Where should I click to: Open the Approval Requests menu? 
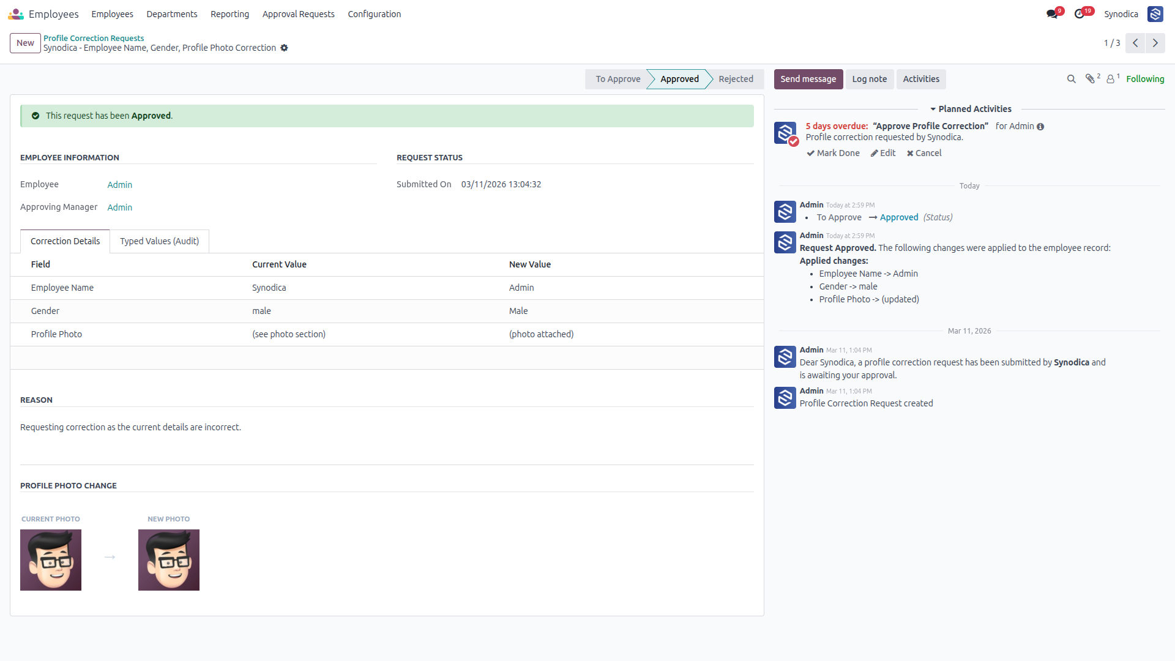[299, 13]
